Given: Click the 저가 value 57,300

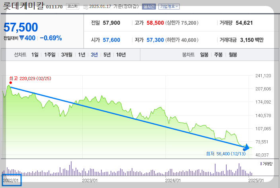Looking at the screenshot, I should point(155,40).
